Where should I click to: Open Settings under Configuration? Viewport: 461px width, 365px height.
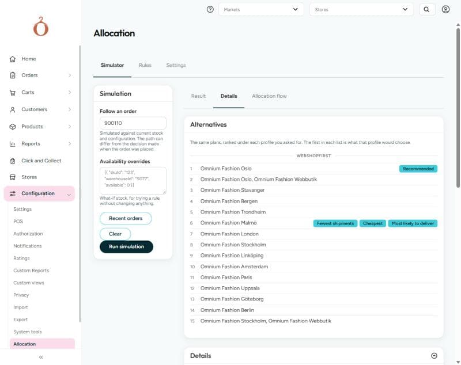(22, 209)
